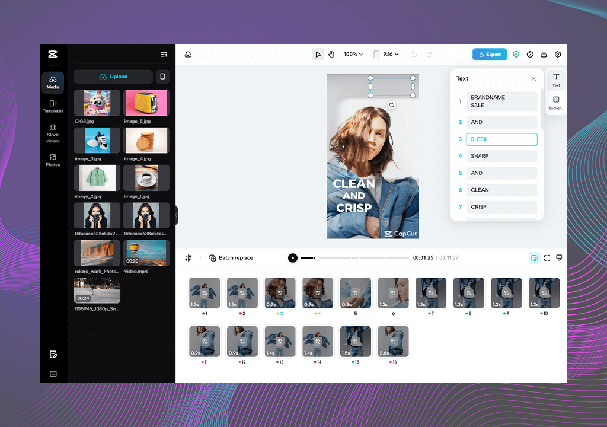The height and width of the screenshot is (427, 607).
Task: Click the undo arrow
Action: 414,54
